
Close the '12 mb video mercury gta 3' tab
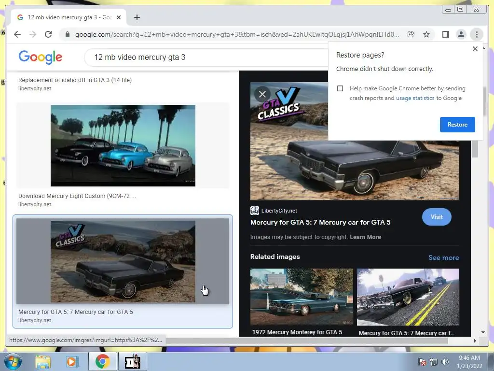point(119,18)
